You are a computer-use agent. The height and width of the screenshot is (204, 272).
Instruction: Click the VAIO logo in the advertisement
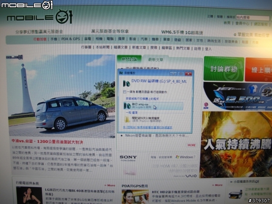(x=191, y=176)
